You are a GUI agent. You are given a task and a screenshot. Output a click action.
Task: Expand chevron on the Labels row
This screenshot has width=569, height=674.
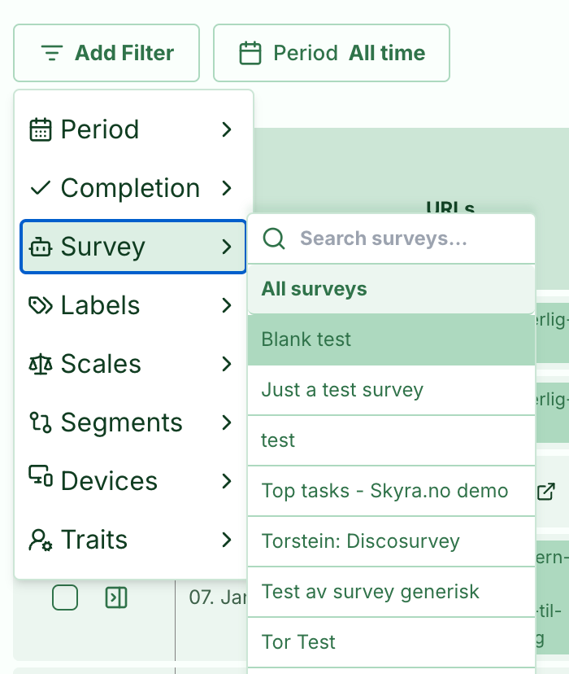click(x=227, y=305)
